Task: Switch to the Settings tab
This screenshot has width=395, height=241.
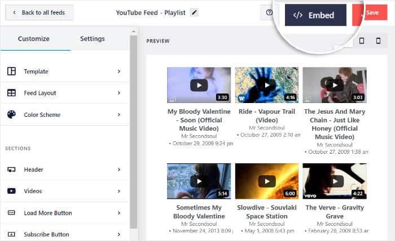Action: tap(93, 39)
